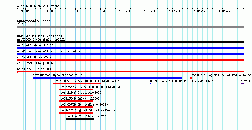Screen dimensions: 252x130
Task: Click the 7q33 band label
Action: click(x=20, y=24)
